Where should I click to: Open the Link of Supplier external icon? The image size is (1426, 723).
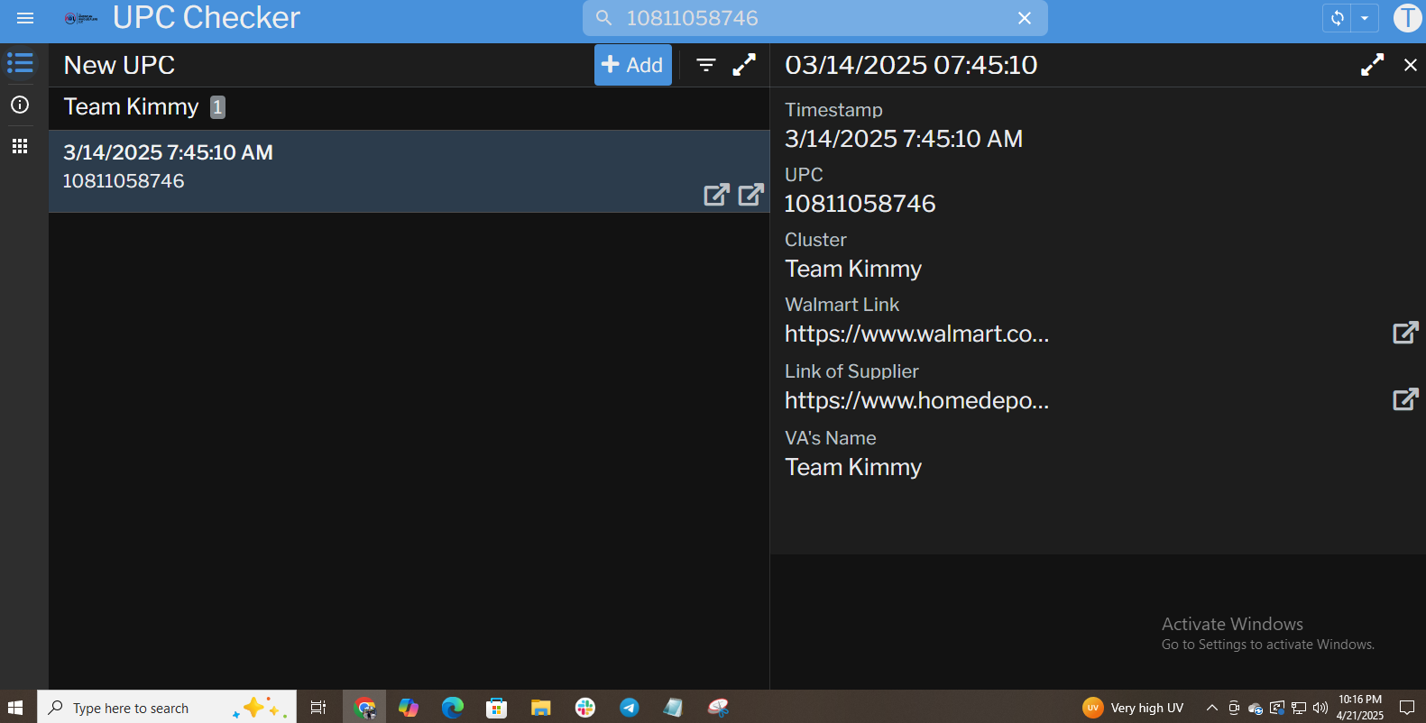[x=1405, y=399]
